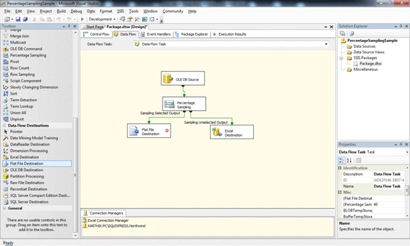Viewport: 410px width, 246px height.
Task: Click the Categorized view icon in Properties
Action: pyautogui.click(x=342, y=160)
